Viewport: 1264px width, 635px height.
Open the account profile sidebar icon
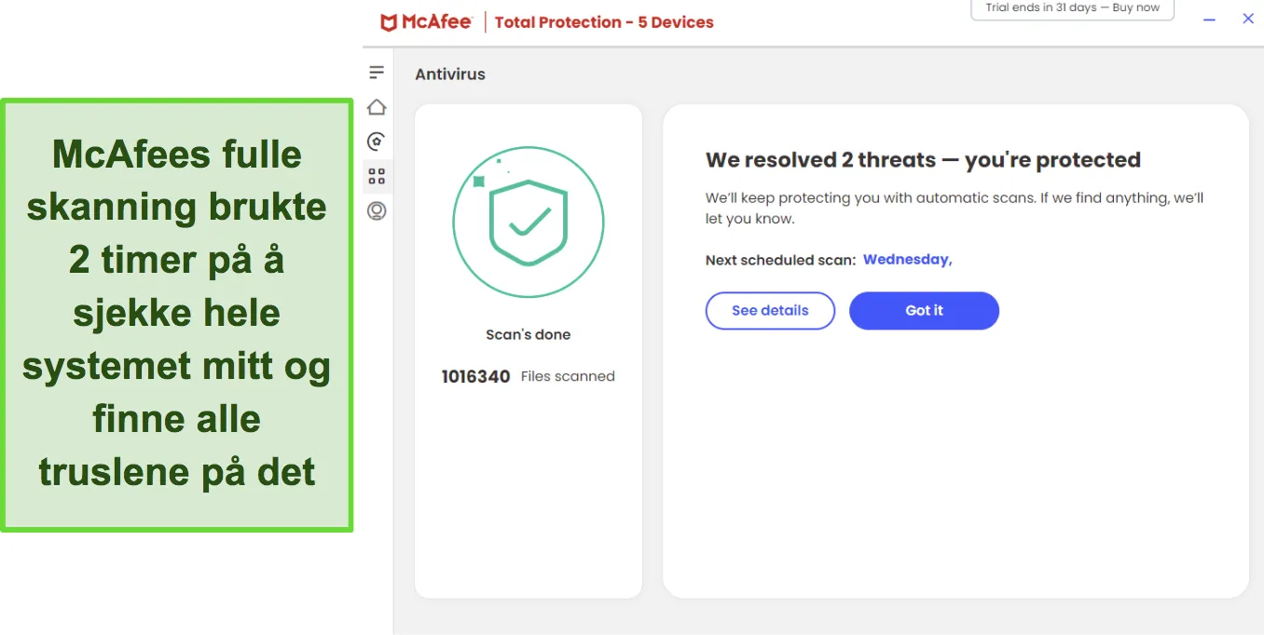coord(377,211)
